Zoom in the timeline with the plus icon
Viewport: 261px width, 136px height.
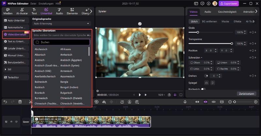[x=256, y=102]
